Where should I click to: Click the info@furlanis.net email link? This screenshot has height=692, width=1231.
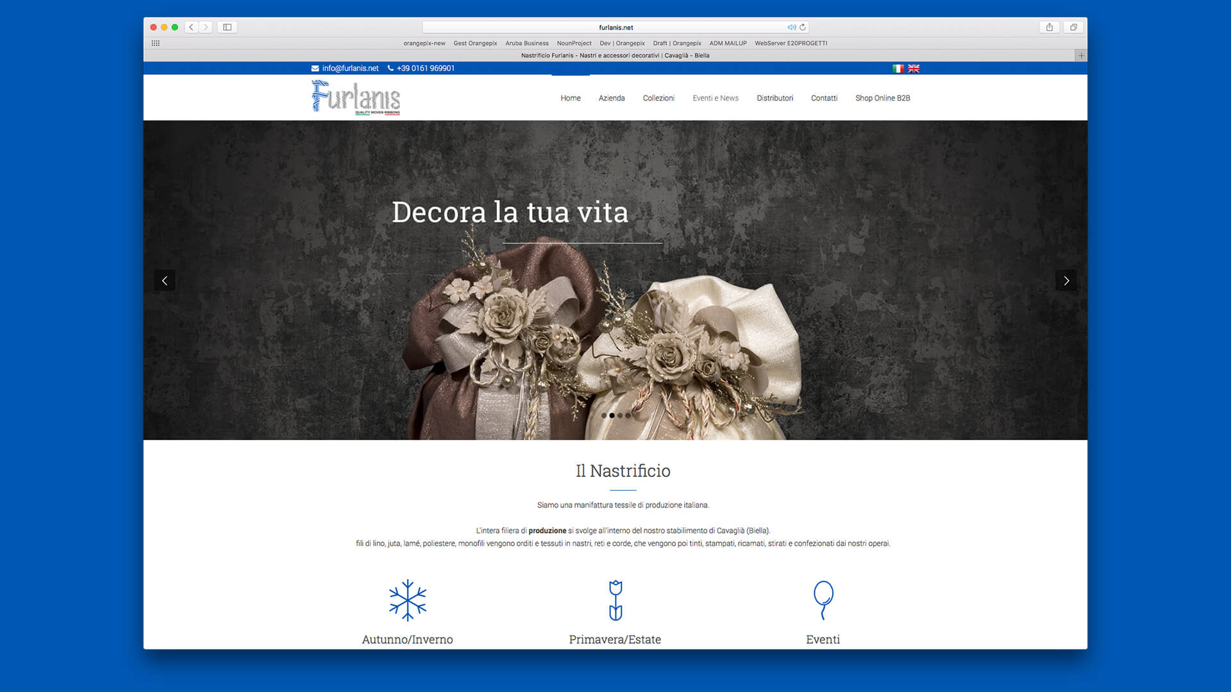pyautogui.click(x=350, y=68)
